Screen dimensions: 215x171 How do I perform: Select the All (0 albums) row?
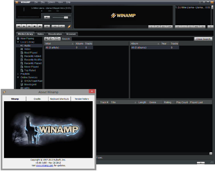(x=155, y=48)
